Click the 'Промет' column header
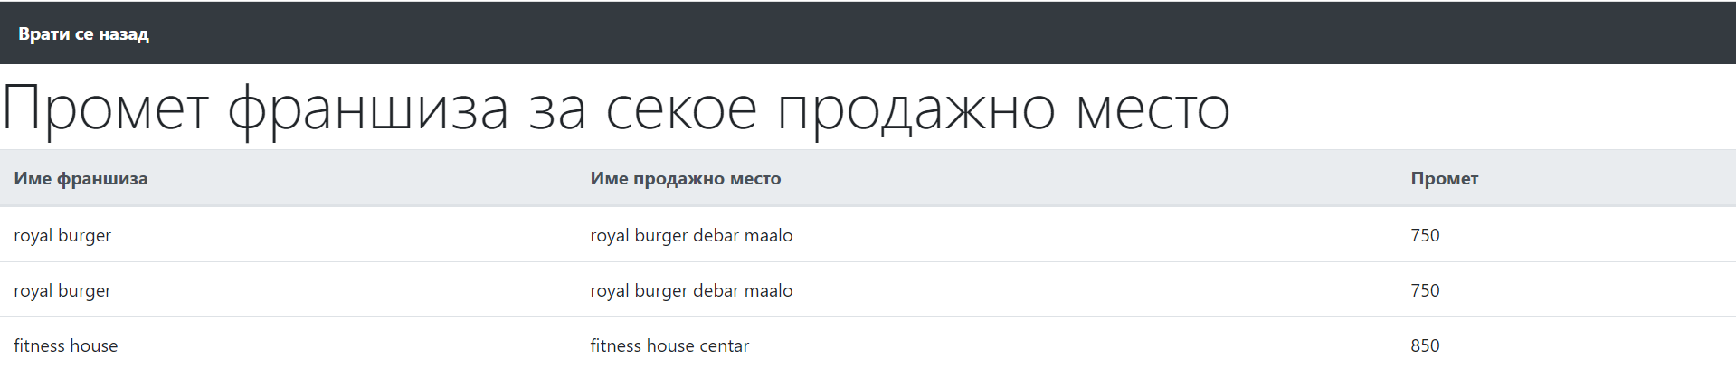 (1444, 179)
